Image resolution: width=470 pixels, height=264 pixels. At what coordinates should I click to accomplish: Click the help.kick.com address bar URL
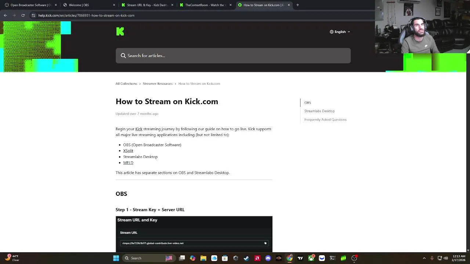point(86,15)
